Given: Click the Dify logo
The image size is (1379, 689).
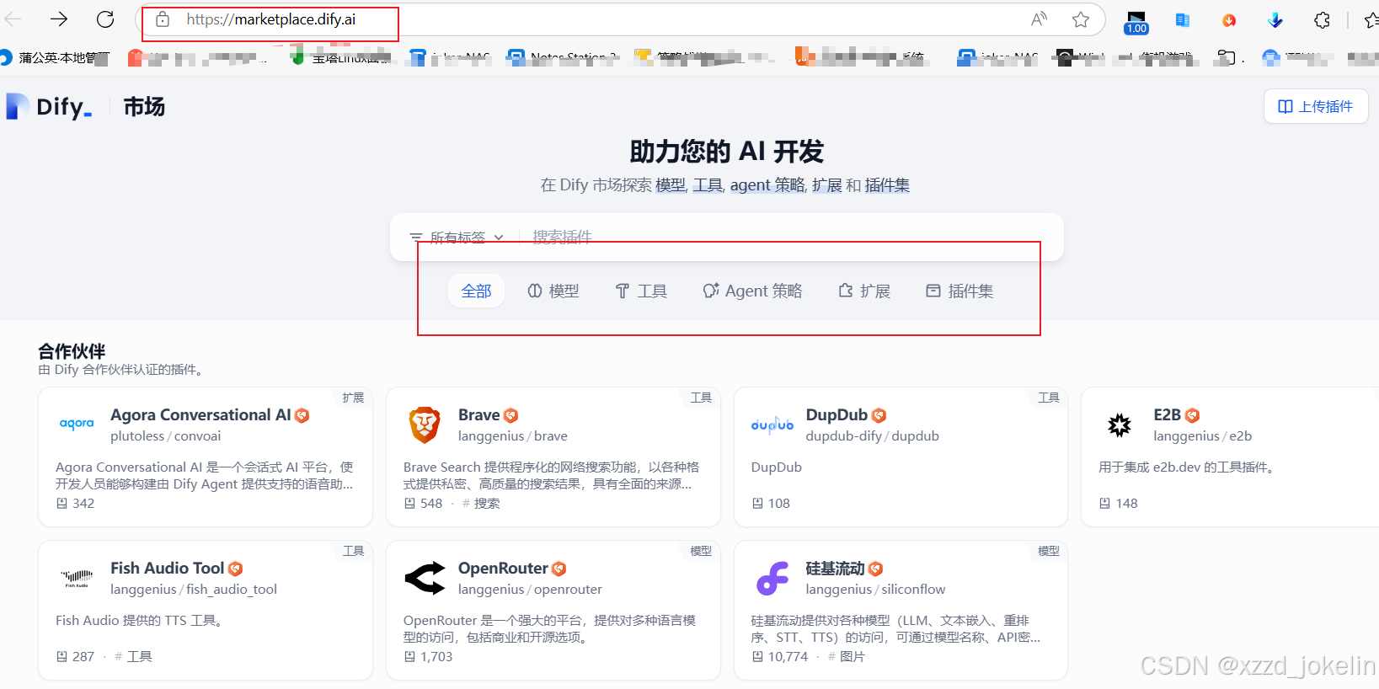Looking at the screenshot, I should pyautogui.click(x=49, y=107).
